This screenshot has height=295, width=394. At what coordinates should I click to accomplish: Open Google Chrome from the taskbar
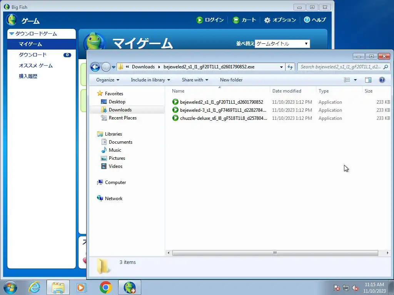[105, 287]
